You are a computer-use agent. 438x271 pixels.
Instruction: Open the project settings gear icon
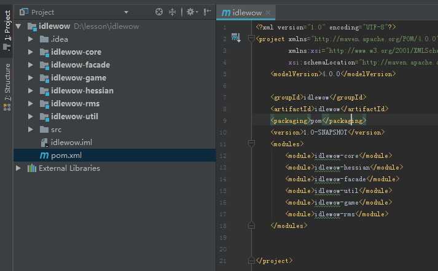(x=192, y=12)
